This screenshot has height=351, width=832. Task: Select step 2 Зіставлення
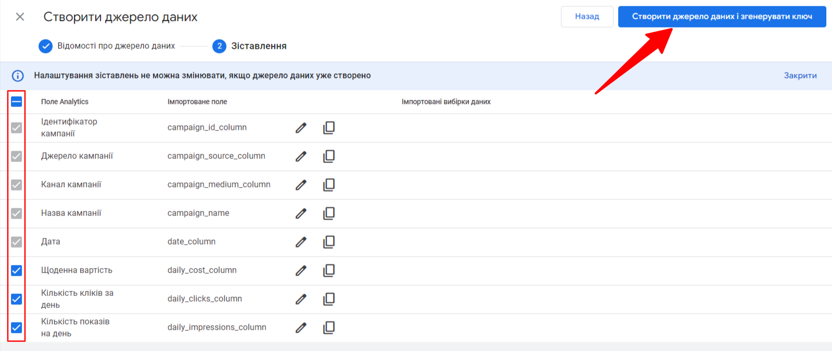coord(250,46)
